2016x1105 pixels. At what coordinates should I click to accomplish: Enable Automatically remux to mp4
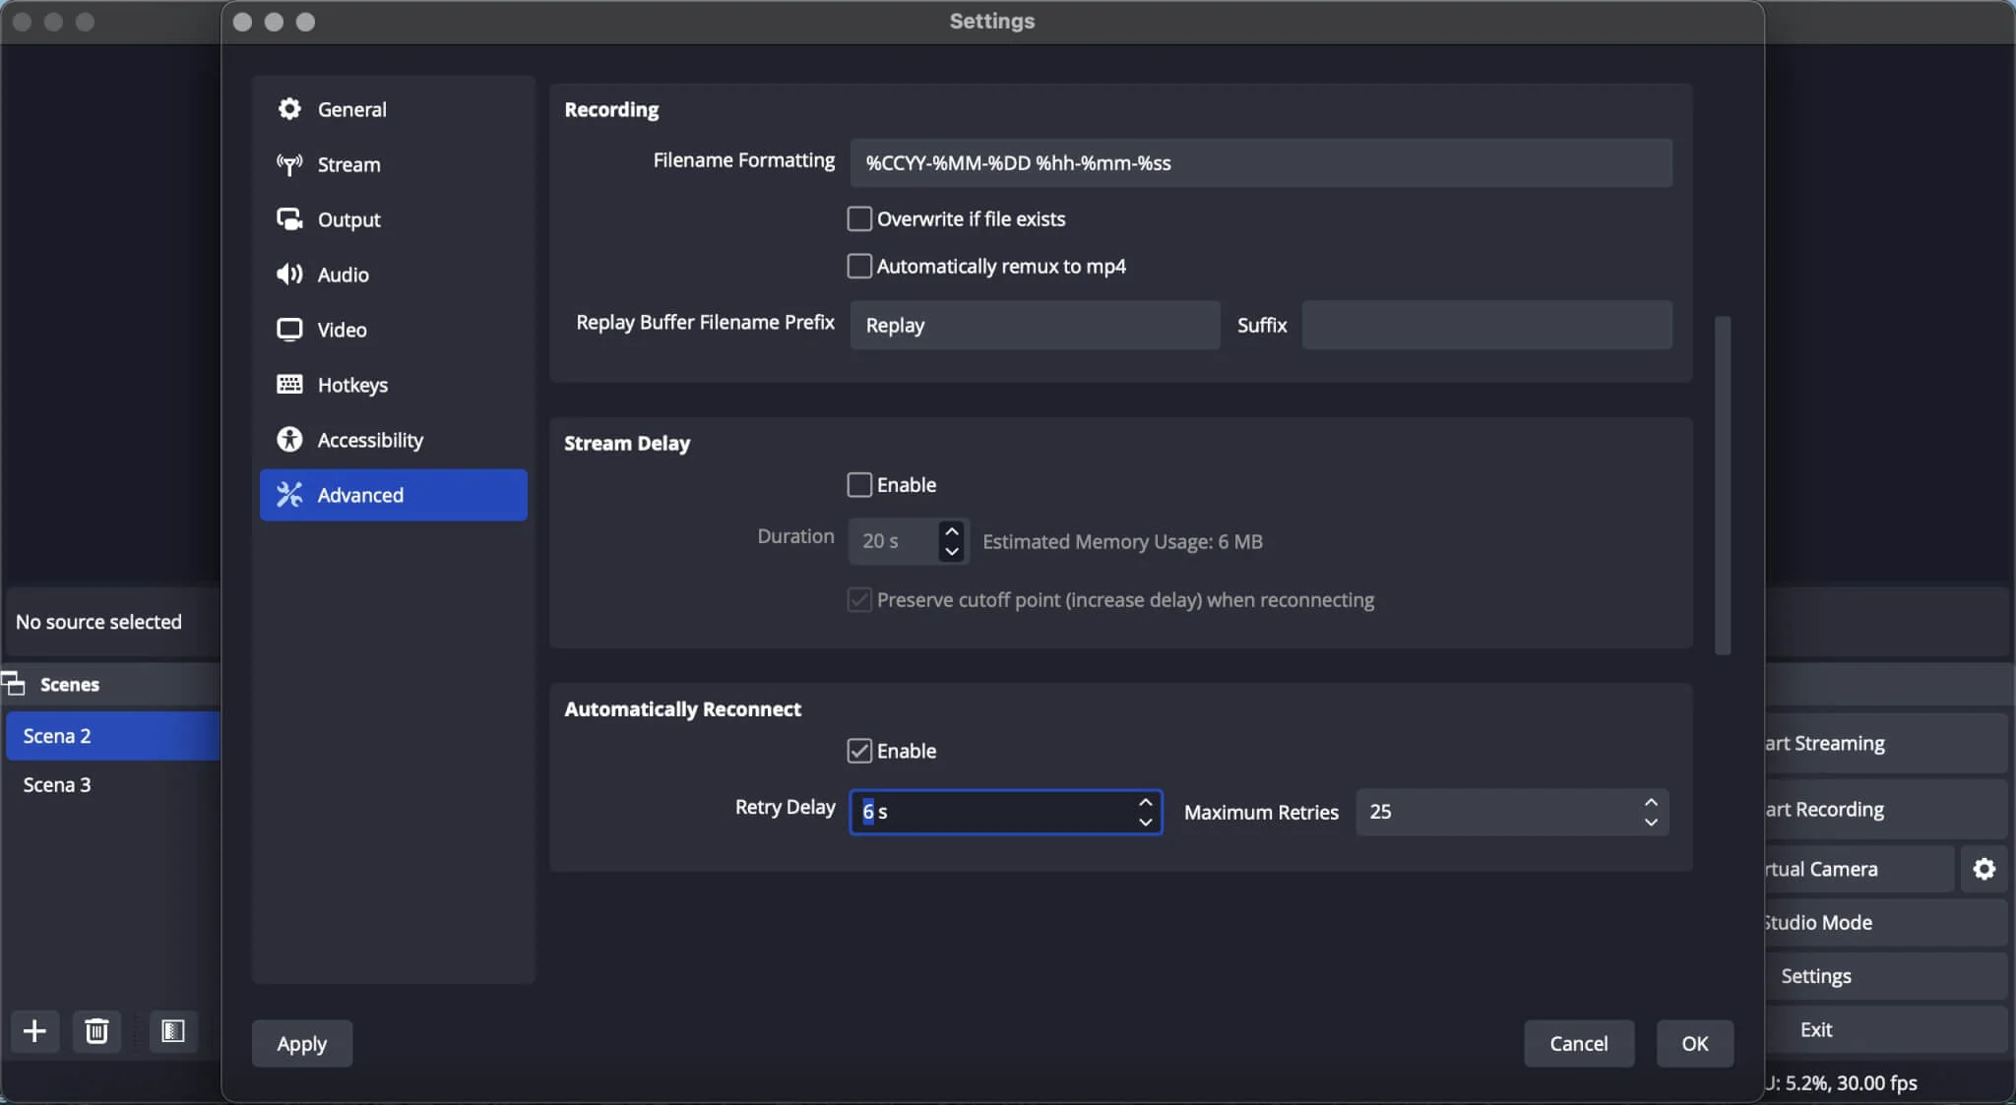(858, 266)
